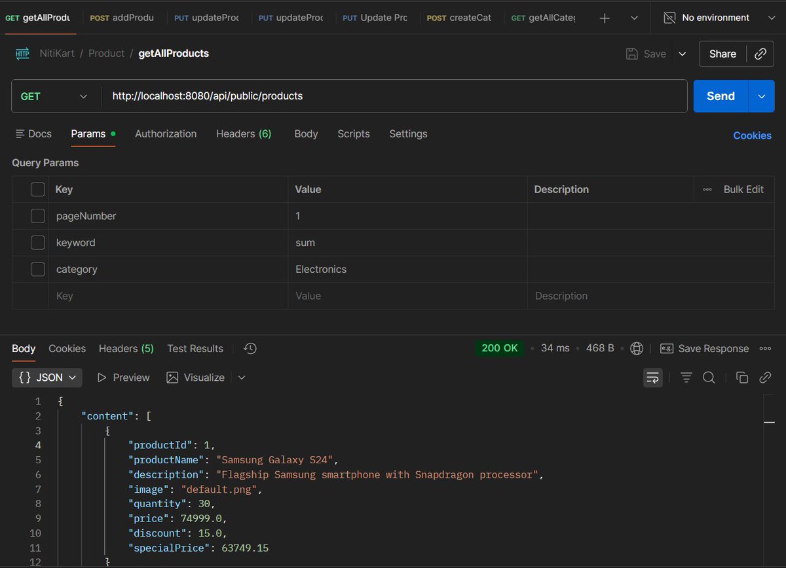The width and height of the screenshot is (786, 568).
Task: Click the value cell showing Electronics
Action: tap(407, 269)
